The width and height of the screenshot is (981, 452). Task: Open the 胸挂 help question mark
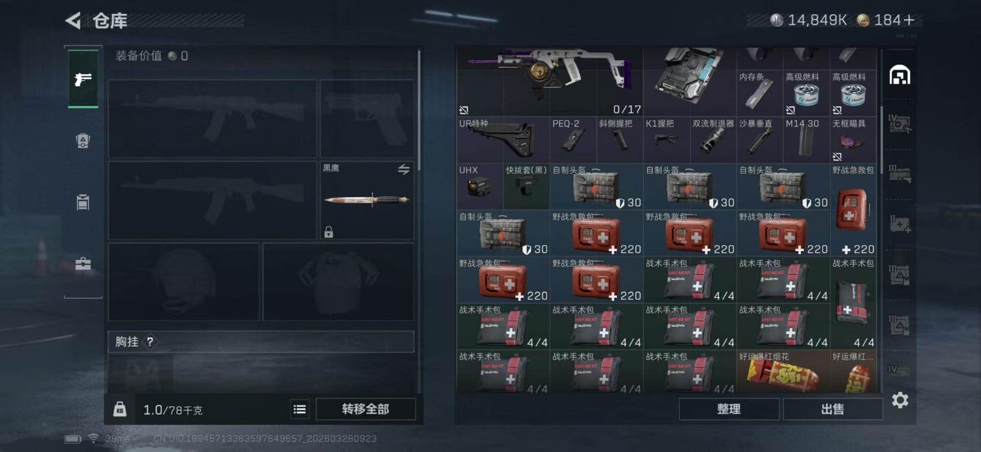(x=150, y=342)
